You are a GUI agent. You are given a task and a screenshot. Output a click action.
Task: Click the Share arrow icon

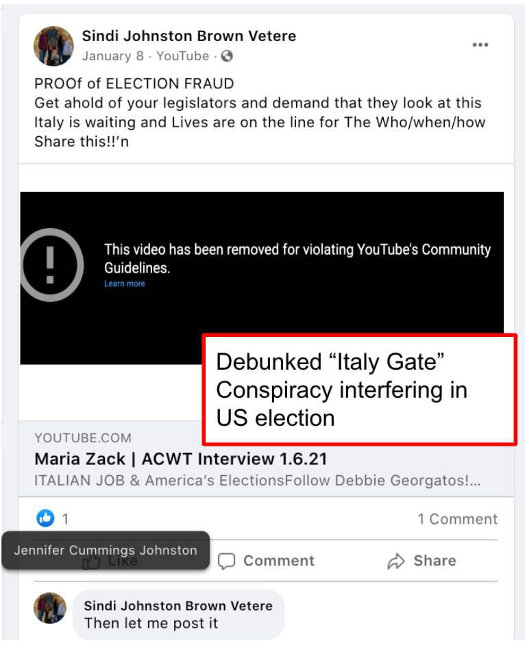tap(396, 561)
